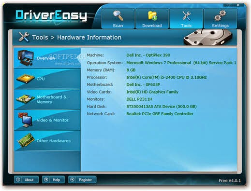Open Settings via the gears icon

pos(220,16)
